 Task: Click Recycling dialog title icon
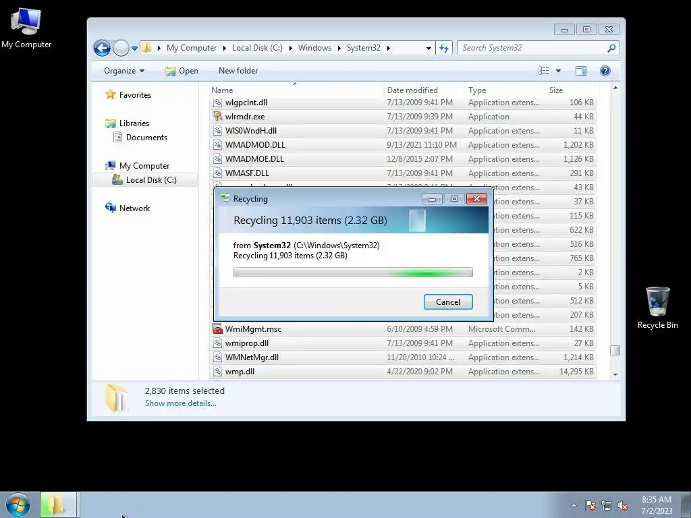[225, 199]
